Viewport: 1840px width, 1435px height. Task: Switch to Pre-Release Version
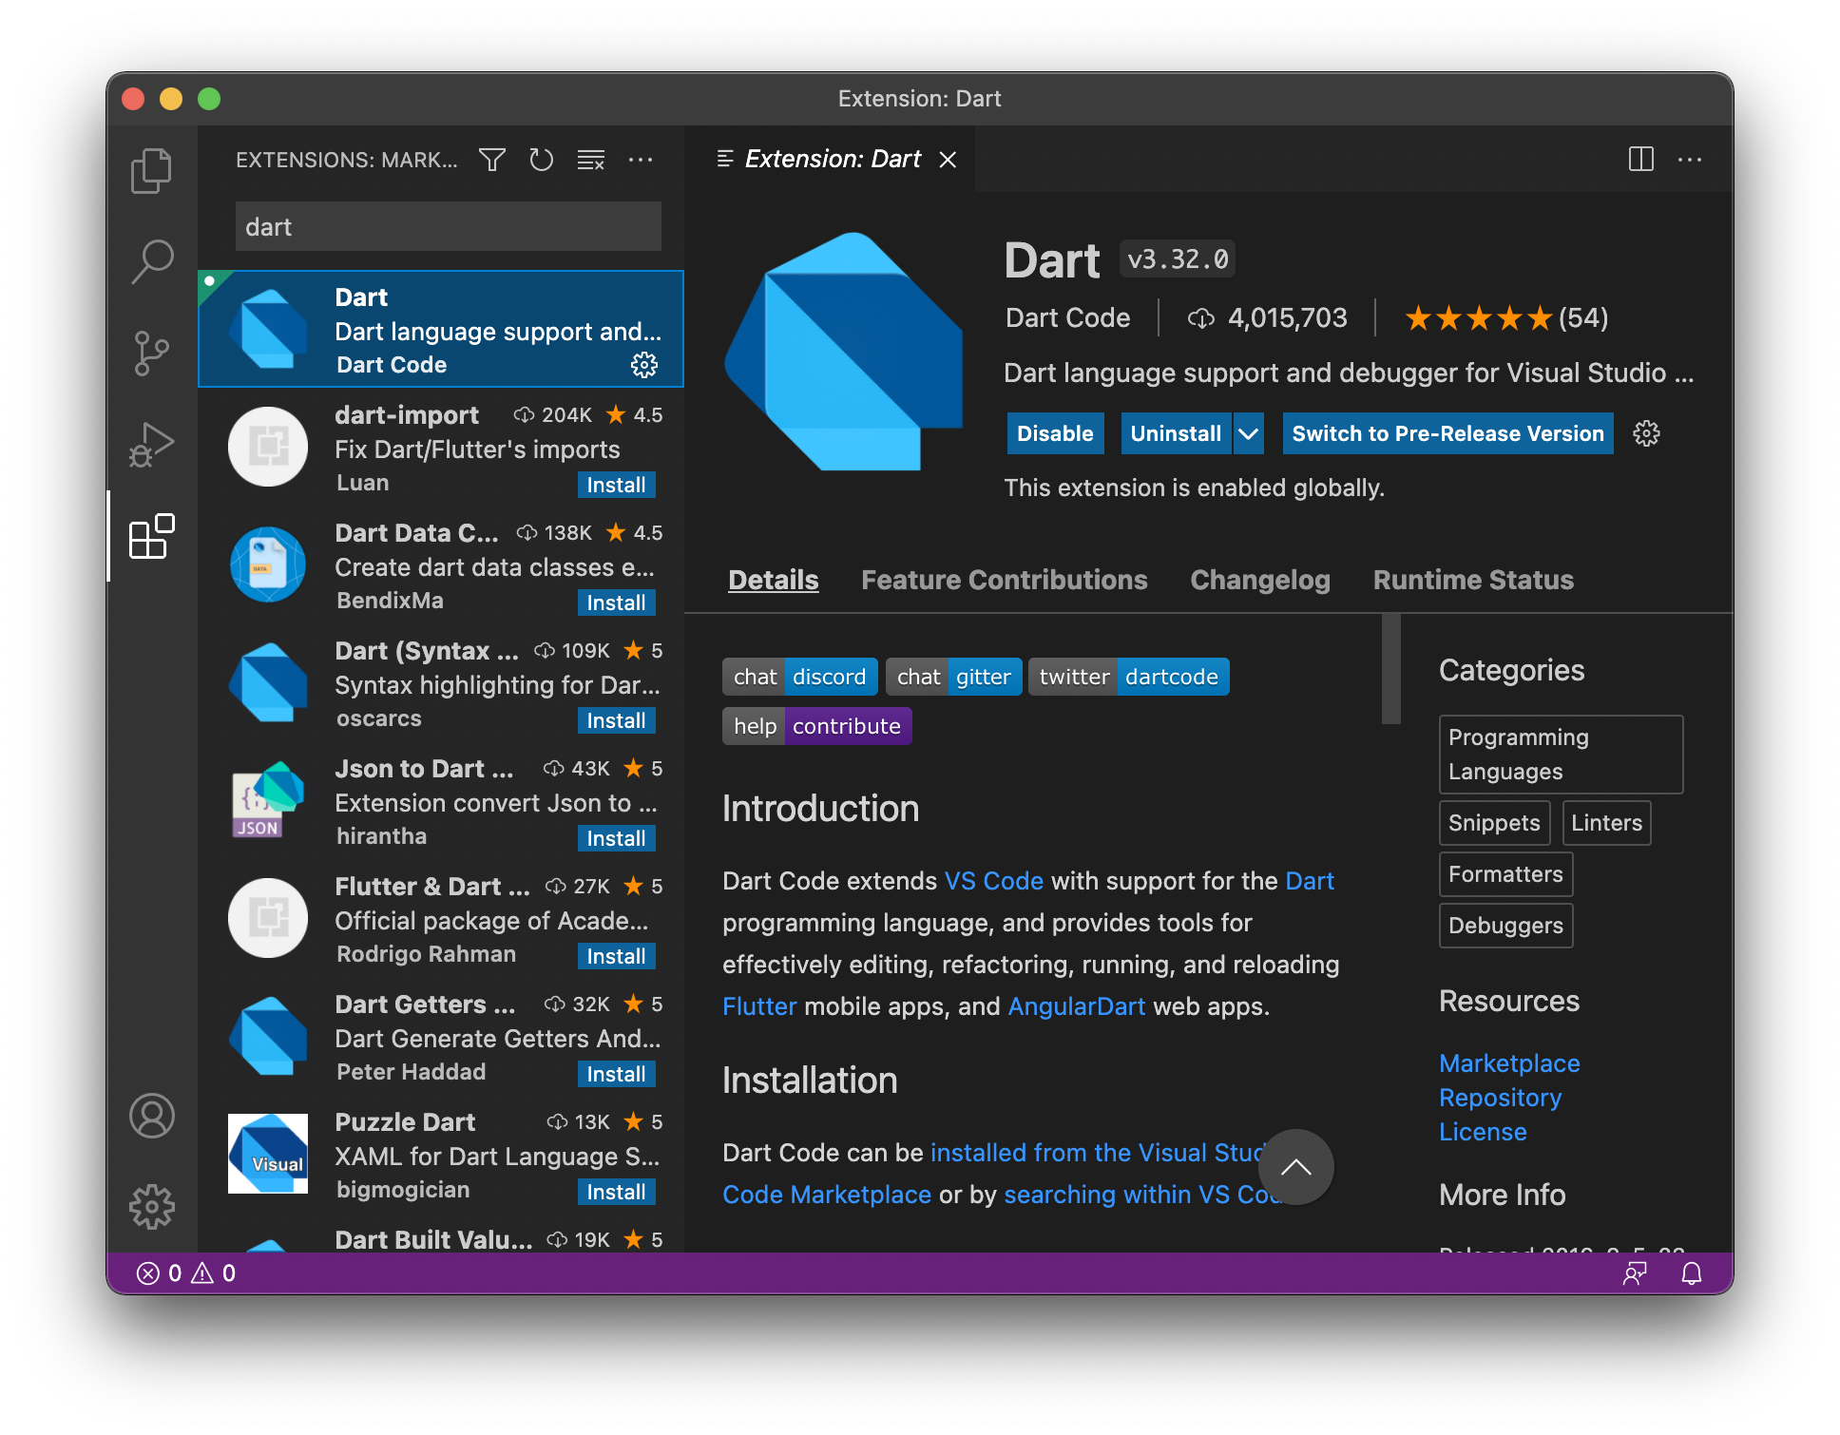[1447, 433]
